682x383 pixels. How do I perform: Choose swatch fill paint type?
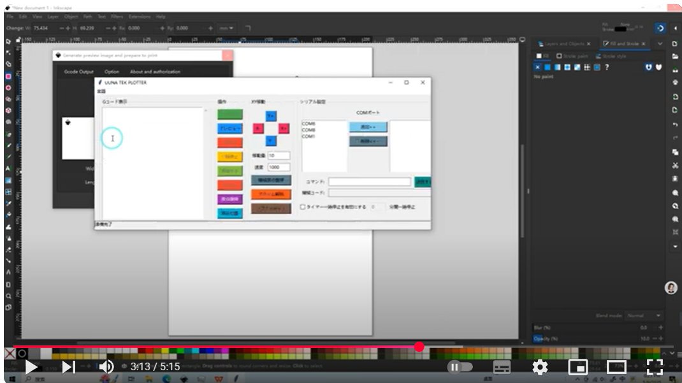pos(597,68)
